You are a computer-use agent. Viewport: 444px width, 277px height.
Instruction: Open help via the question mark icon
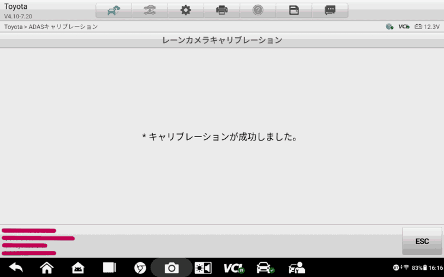pyautogui.click(x=258, y=10)
